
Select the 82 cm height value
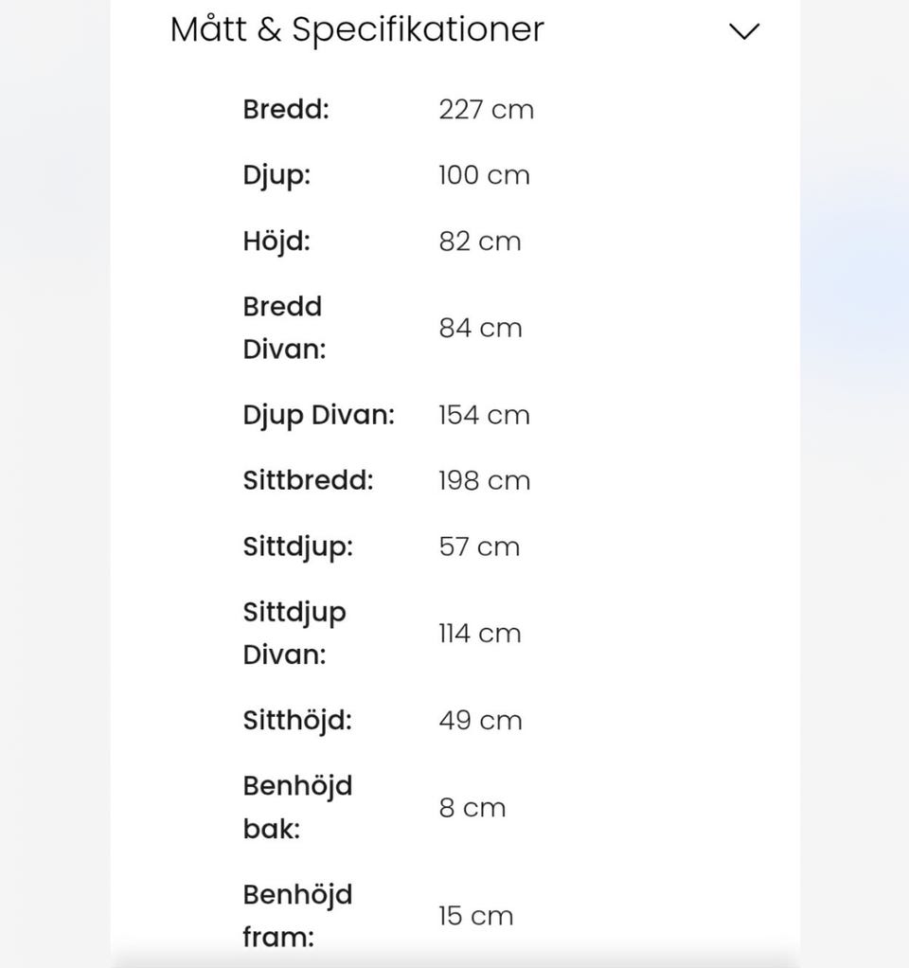click(480, 241)
